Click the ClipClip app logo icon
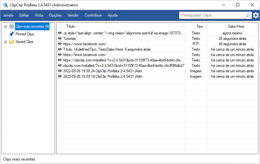Viewport: 260px width, 164px height. pos(5,5)
